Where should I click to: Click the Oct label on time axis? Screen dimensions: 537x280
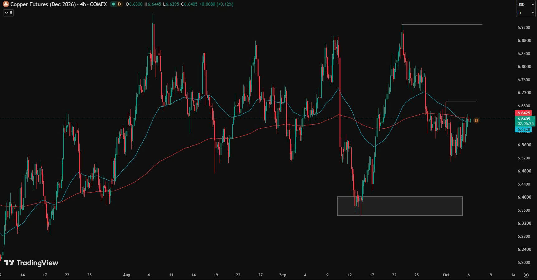(446, 275)
